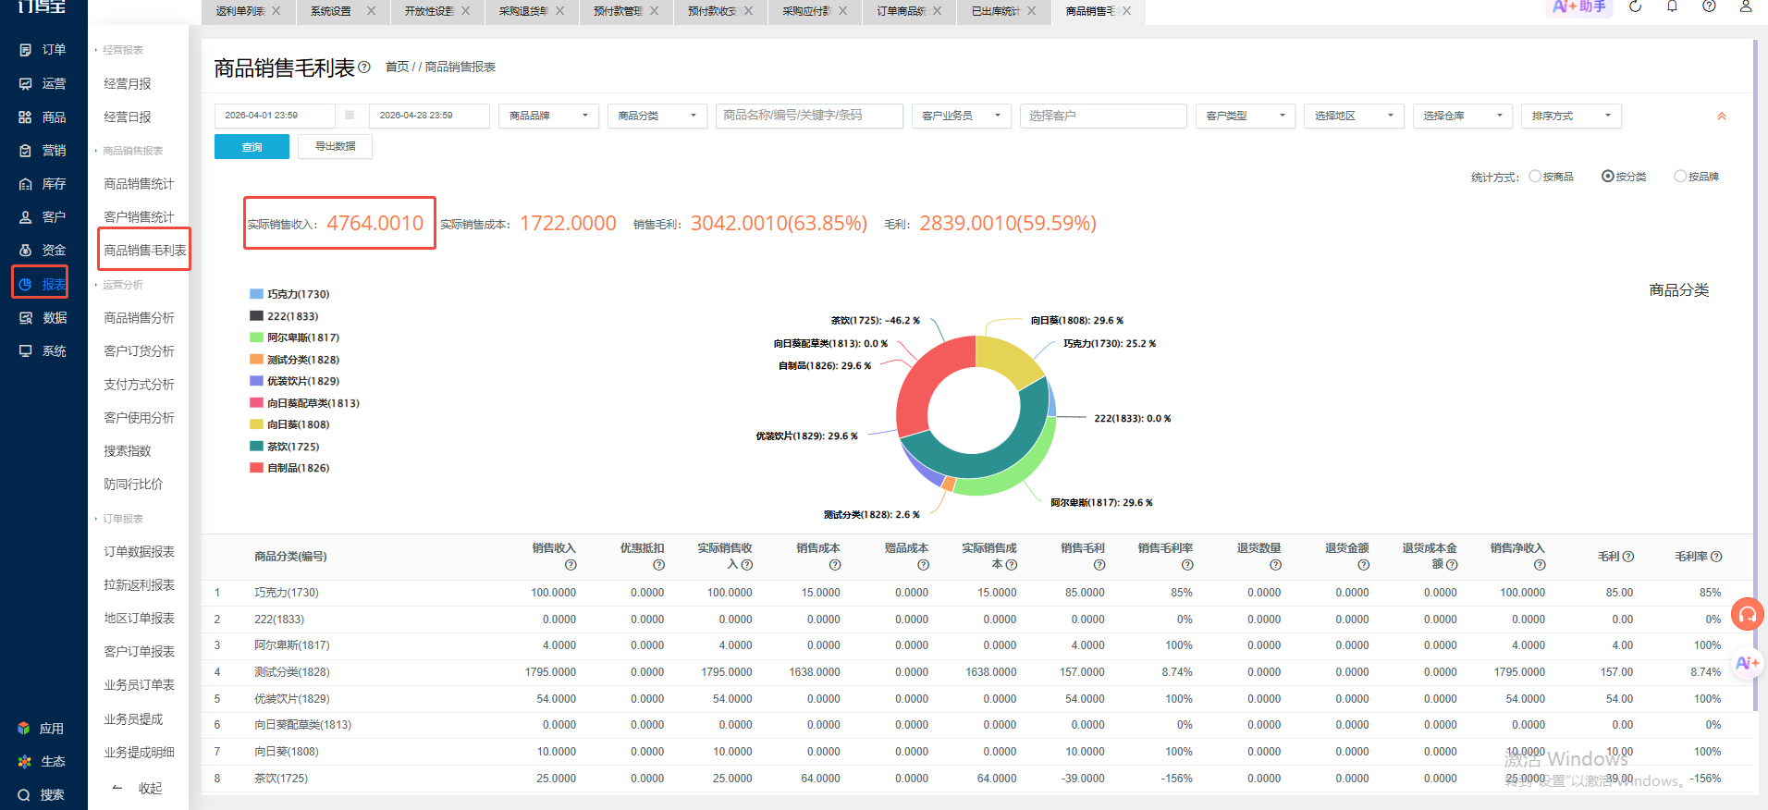Viewport: 1768px width, 810px height.
Task: Switch to the 系统设置 tab
Action: (x=331, y=11)
